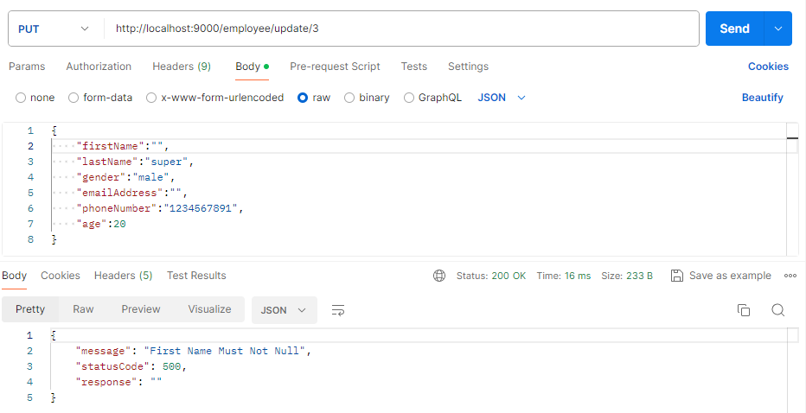
Task: Choose the x-www-form-urlencoded body option
Action: point(151,98)
